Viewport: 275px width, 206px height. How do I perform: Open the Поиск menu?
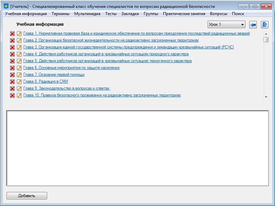click(238, 14)
